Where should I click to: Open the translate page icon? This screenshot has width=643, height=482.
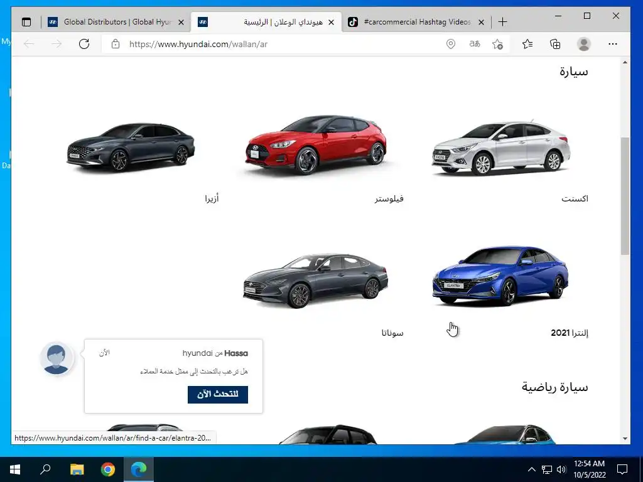(475, 44)
